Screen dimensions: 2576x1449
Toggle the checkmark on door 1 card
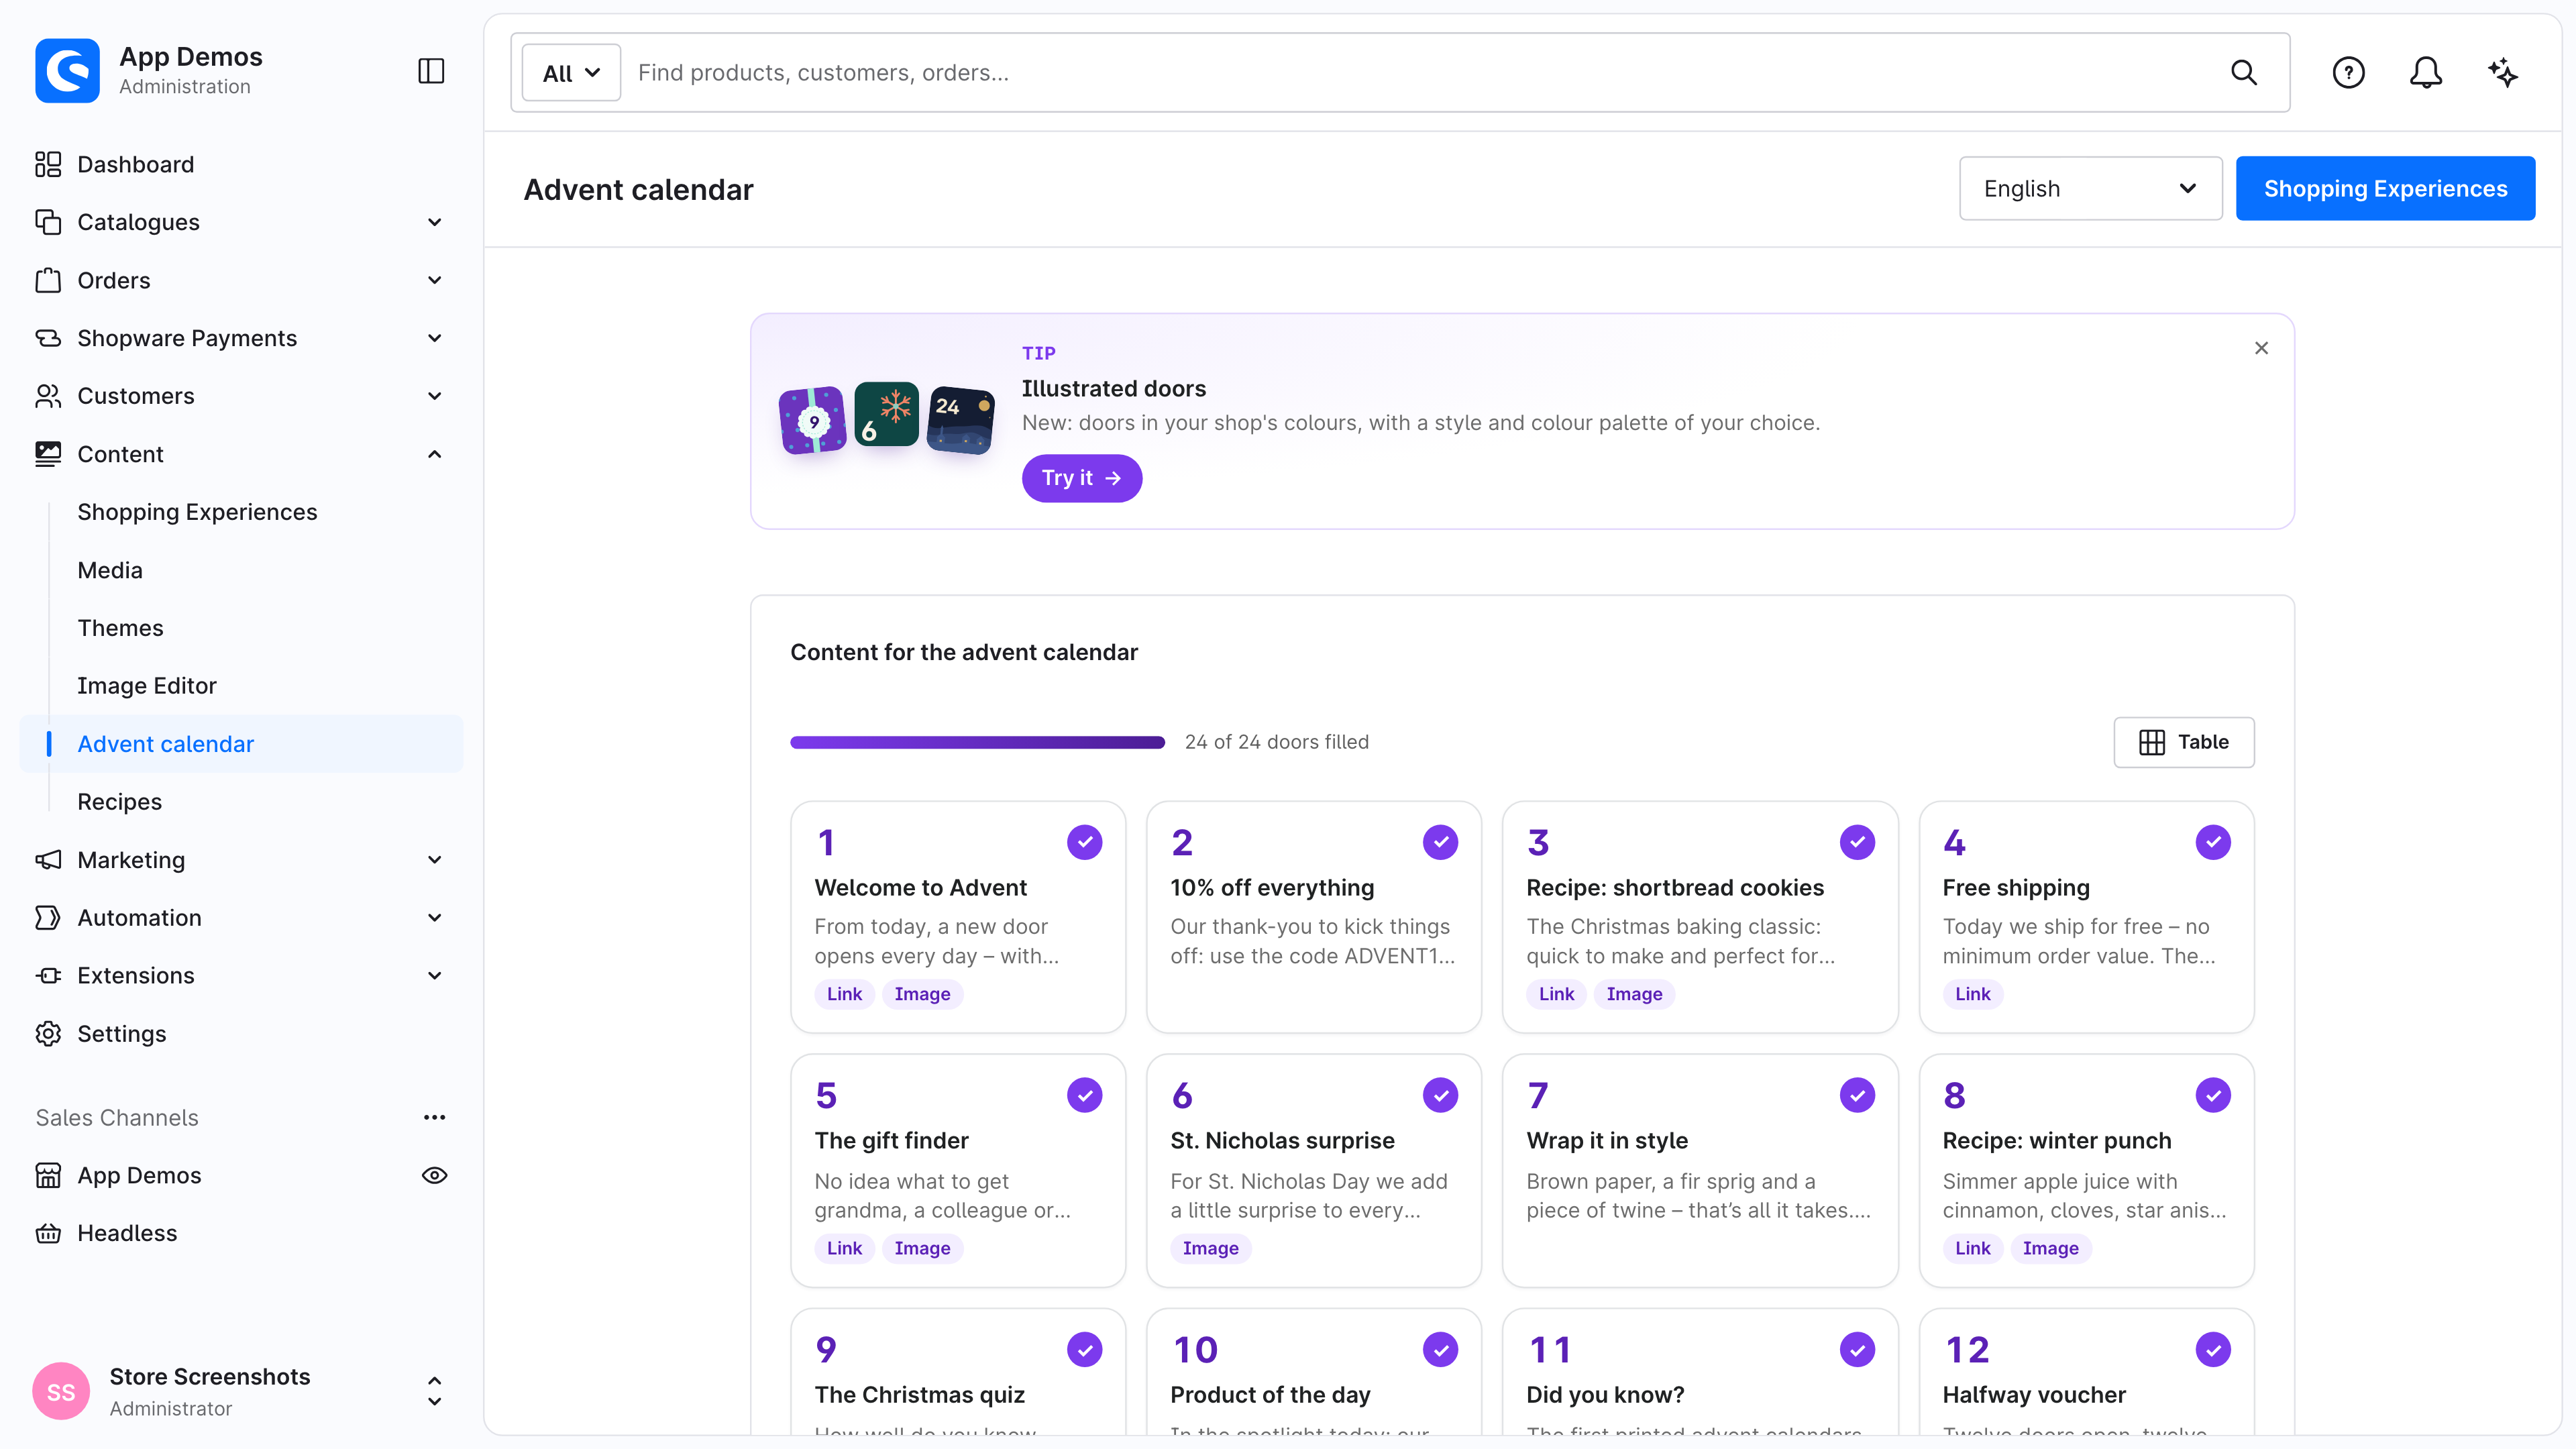pos(1084,842)
